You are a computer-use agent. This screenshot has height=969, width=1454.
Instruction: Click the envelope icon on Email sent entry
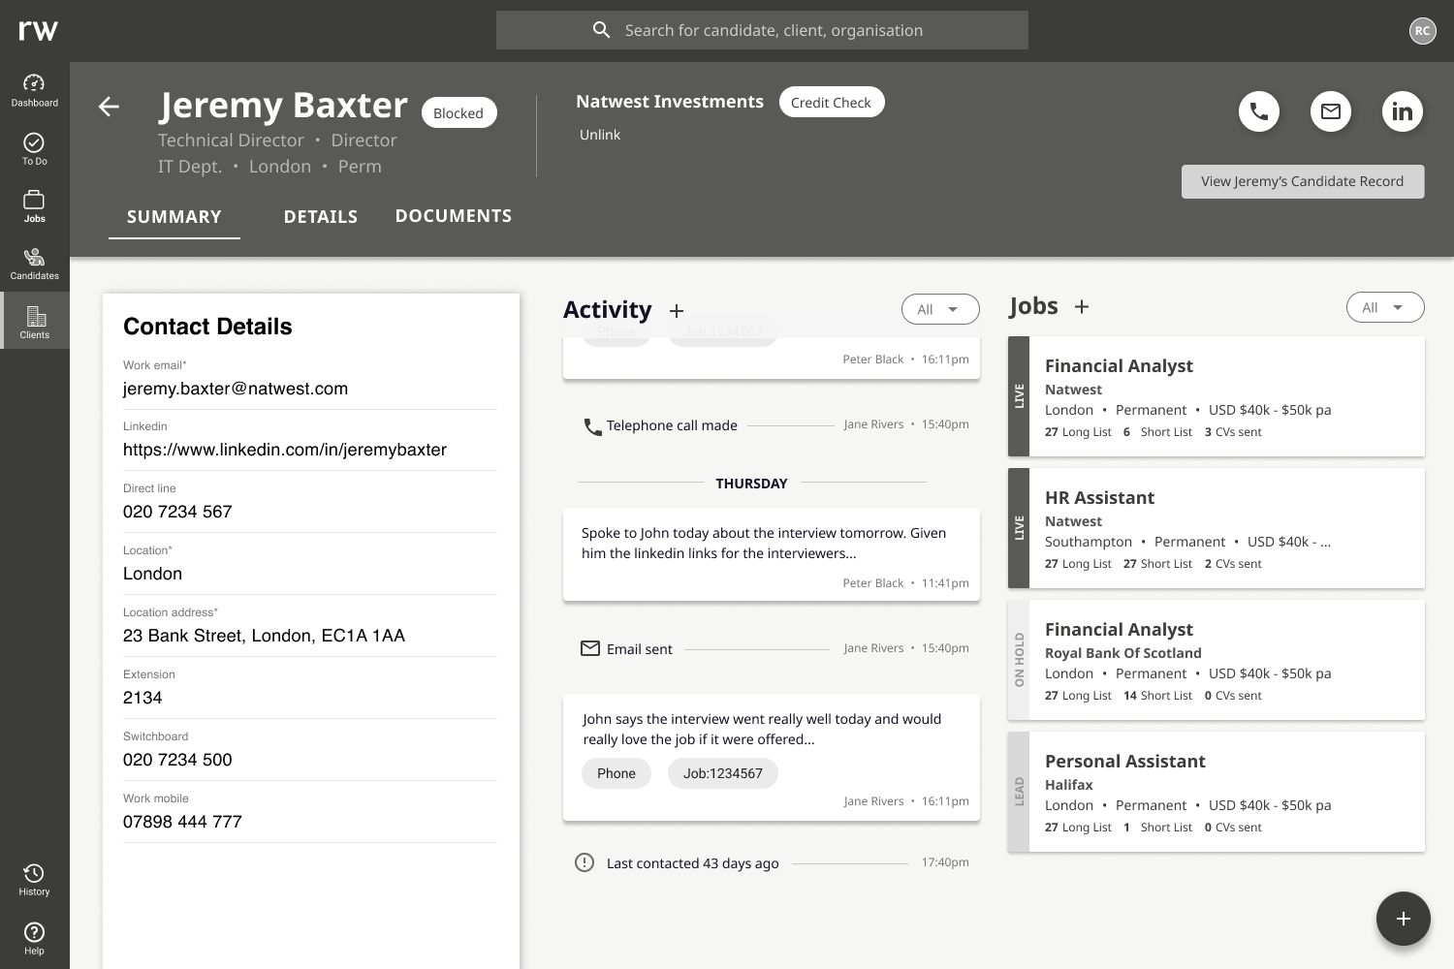tap(589, 648)
